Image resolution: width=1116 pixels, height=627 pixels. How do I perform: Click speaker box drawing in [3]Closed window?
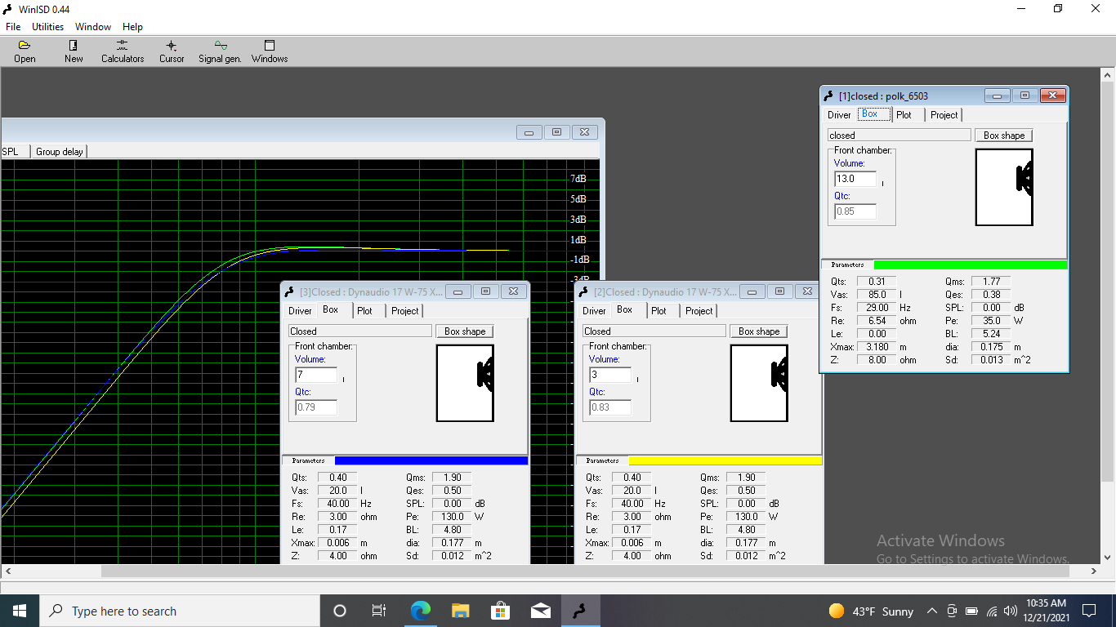click(x=465, y=383)
